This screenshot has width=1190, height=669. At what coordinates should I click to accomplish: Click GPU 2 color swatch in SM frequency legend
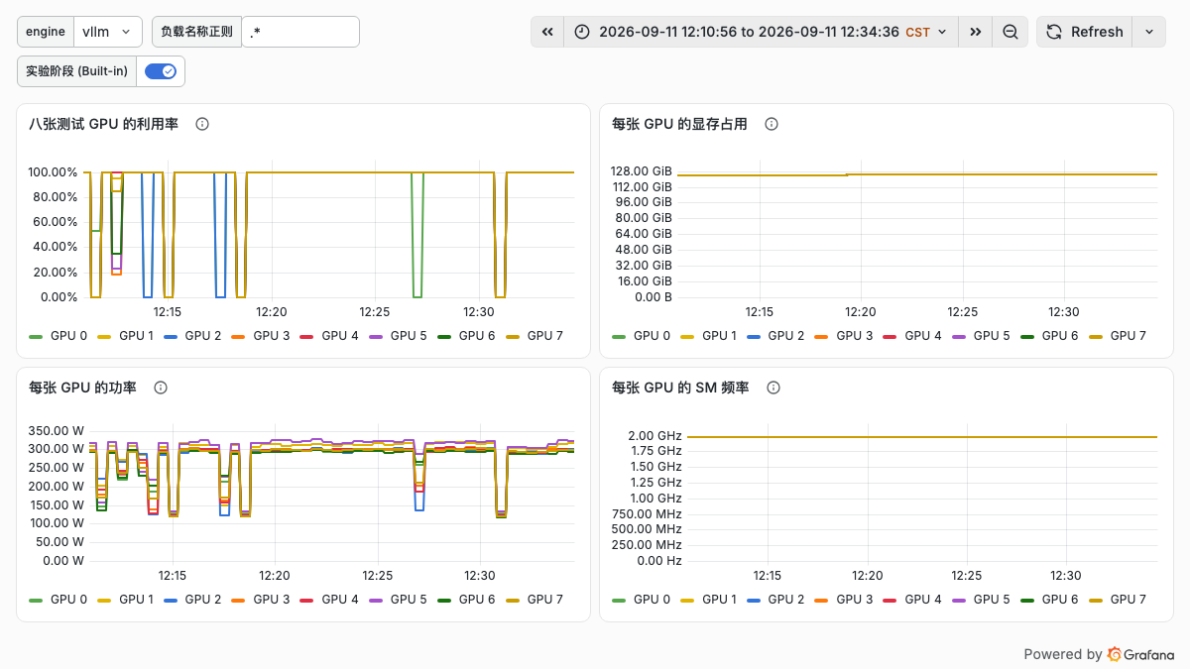tap(754, 600)
